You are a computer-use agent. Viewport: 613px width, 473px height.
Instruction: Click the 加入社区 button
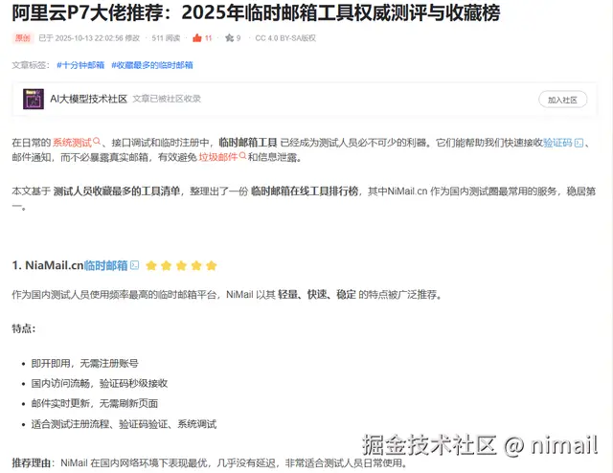pyautogui.click(x=562, y=100)
